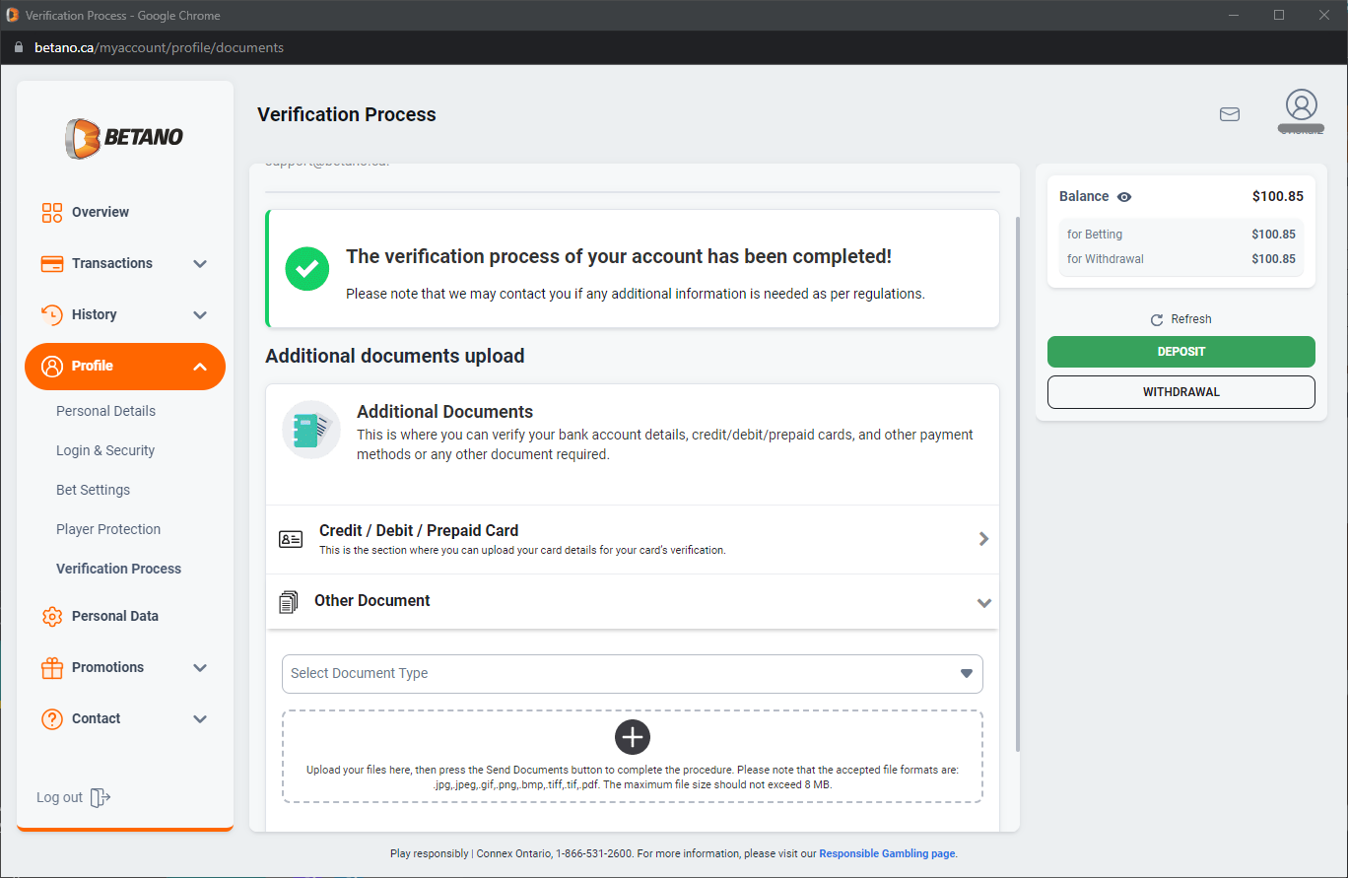Click the dashed file upload drop area
This screenshot has height=878, width=1348.
633,757
